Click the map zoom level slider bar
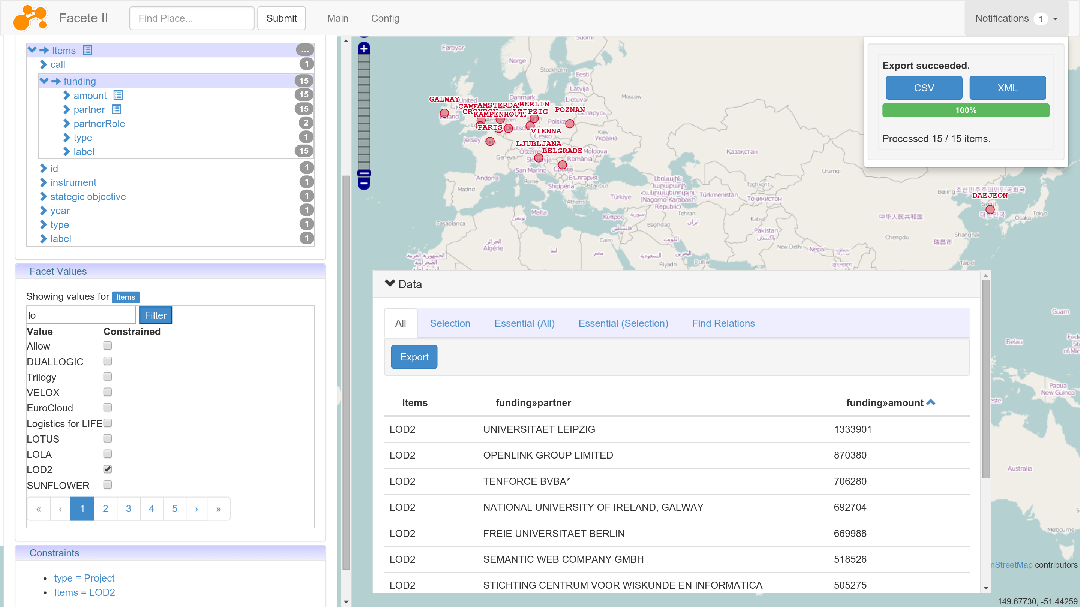This screenshot has height=607, width=1080. (x=364, y=113)
